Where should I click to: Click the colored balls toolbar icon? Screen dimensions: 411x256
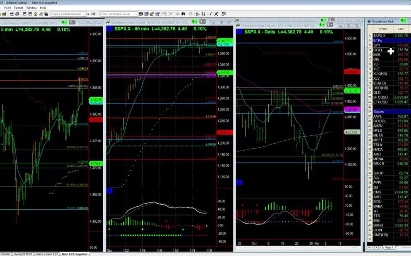pos(46,14)
